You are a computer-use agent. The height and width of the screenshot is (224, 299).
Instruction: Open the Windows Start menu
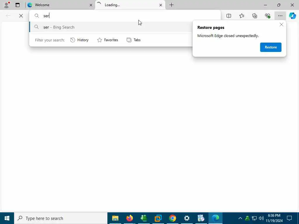click(7, 218)
